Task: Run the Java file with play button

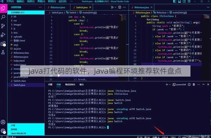Action: click(112, 7)
